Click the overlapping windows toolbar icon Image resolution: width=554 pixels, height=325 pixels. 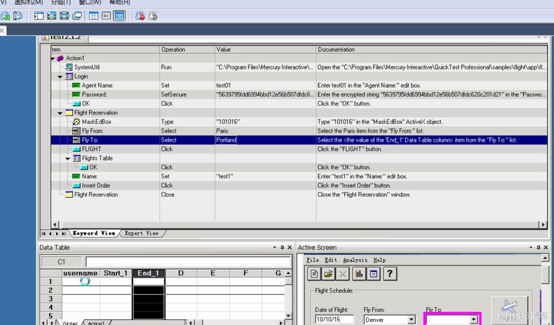coord(77,16)
